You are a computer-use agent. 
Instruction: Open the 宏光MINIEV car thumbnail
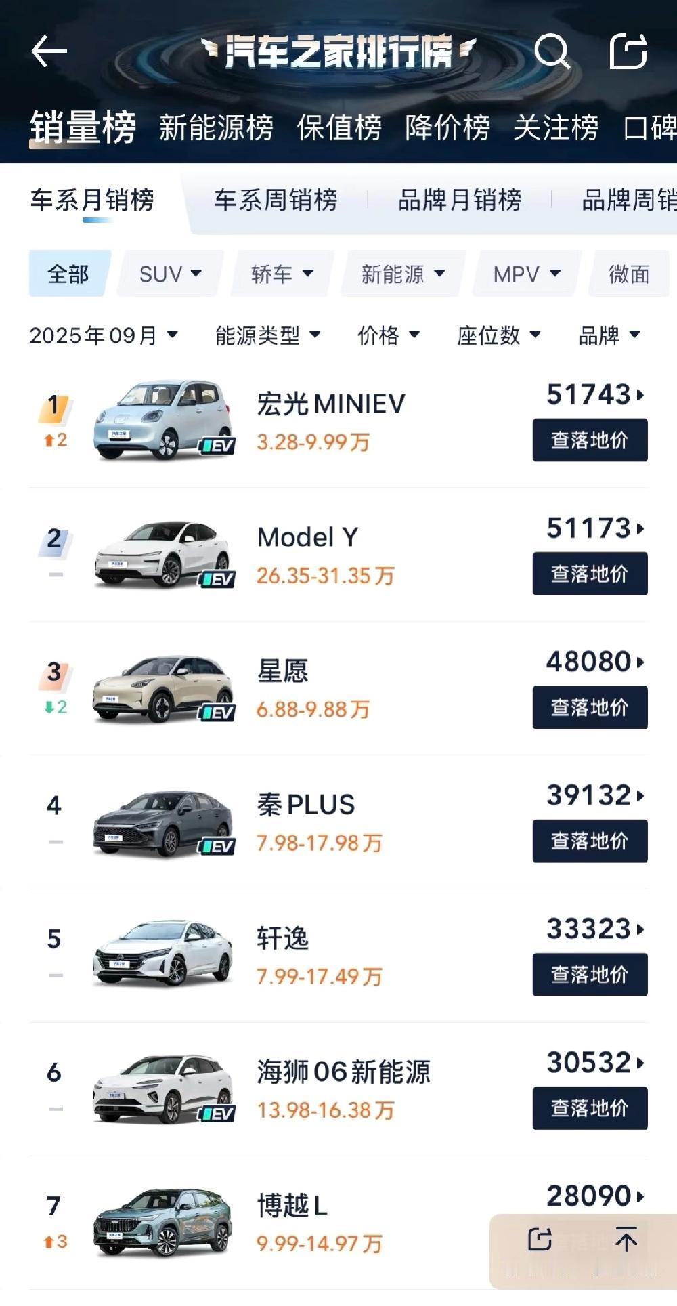[163, 420]
